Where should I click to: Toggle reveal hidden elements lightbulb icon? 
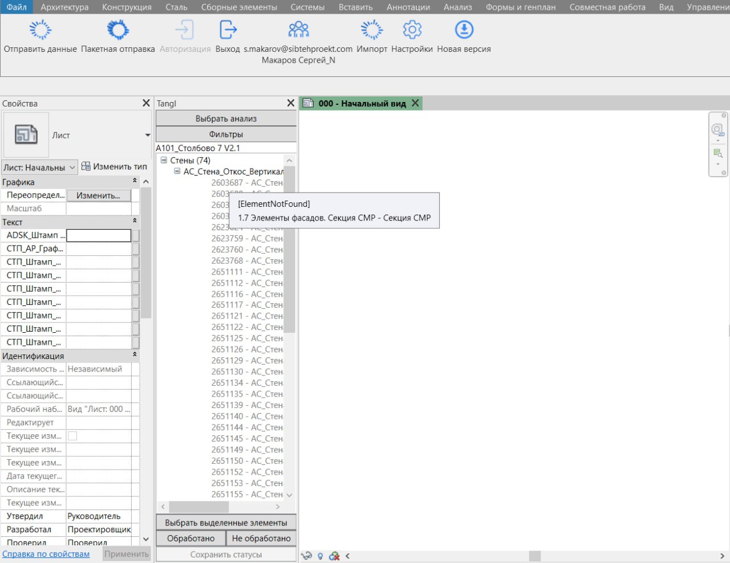(x=320, y=556)
